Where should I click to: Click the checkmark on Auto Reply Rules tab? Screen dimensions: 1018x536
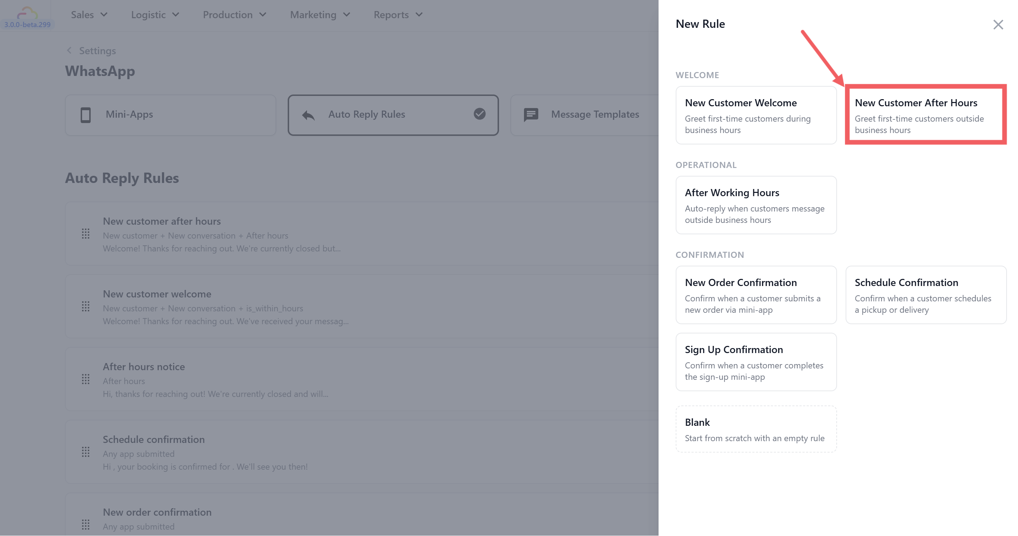[479, 114]
